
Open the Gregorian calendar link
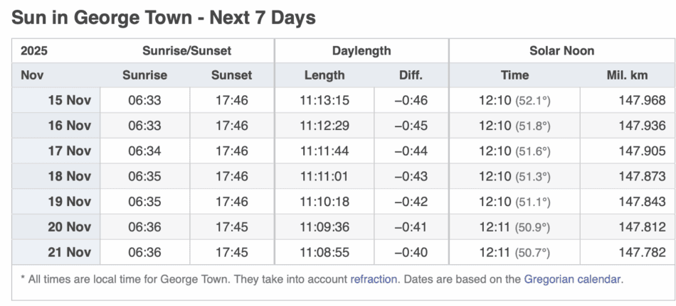573,279
